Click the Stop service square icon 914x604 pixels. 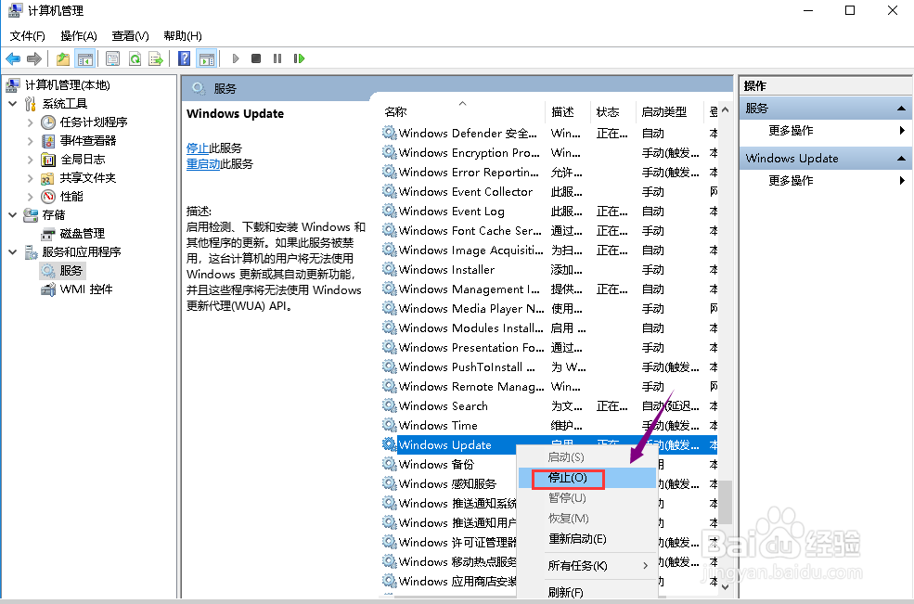tap(256, 58)
